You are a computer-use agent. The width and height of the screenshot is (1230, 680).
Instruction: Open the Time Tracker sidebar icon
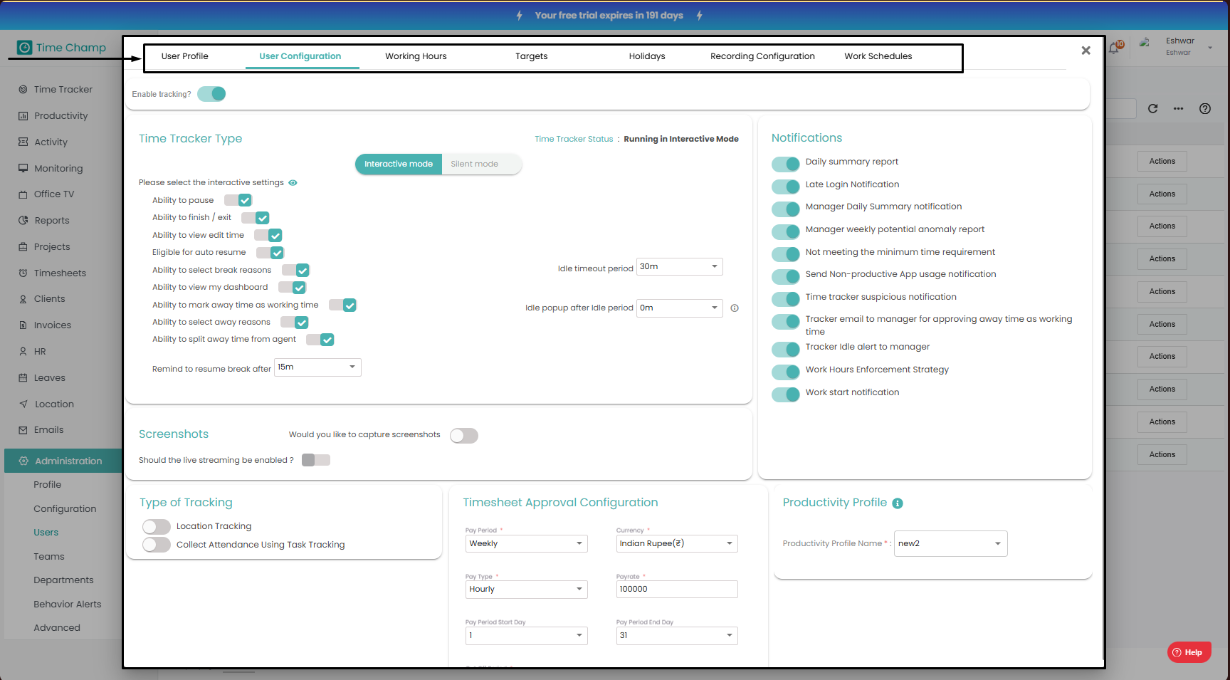tap(23, 89)
